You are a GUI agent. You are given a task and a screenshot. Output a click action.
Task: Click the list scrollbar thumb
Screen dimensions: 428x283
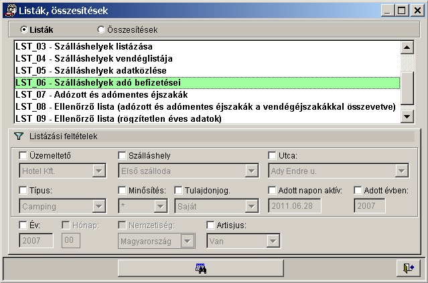407,88
